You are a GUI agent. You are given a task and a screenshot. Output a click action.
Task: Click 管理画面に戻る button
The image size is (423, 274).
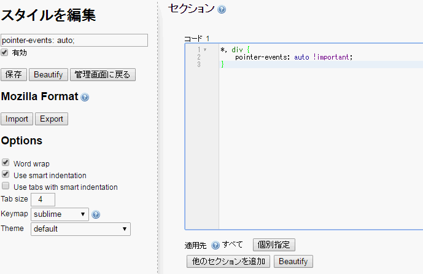(103, 75)
